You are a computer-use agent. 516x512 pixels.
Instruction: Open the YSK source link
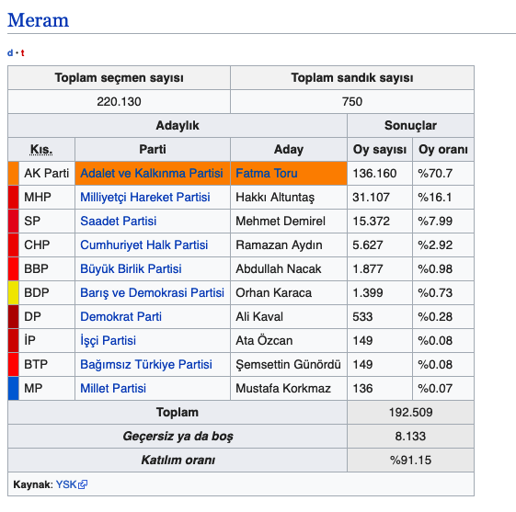coord(66,484)
